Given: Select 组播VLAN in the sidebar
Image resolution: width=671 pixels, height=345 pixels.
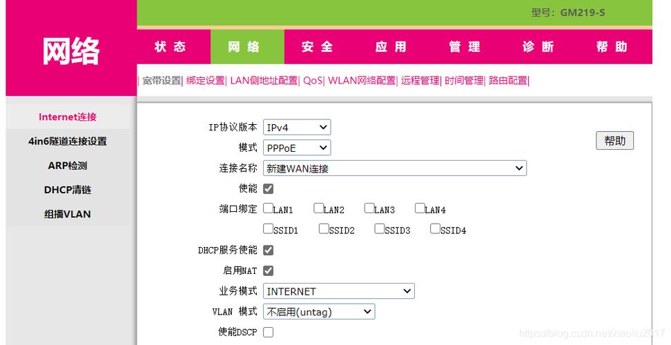Looking at the screenshot, I should point(68,214).
